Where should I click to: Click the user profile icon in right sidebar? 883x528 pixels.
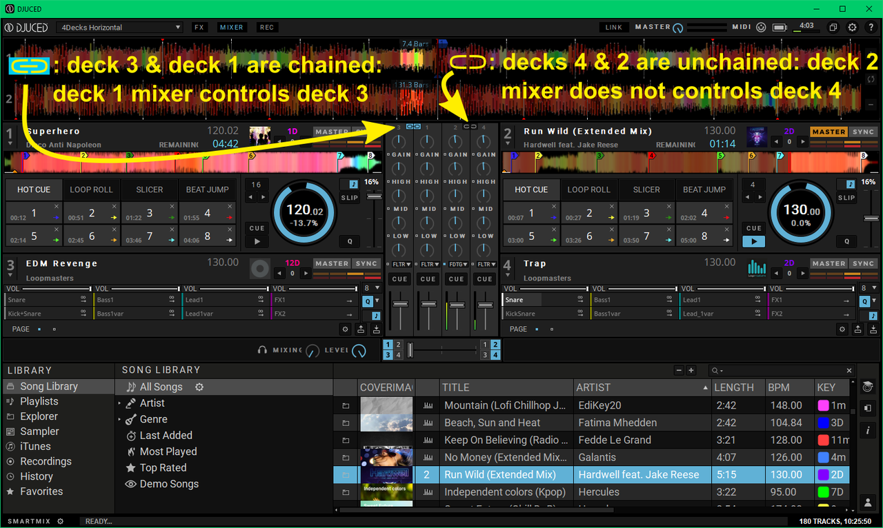868,502
